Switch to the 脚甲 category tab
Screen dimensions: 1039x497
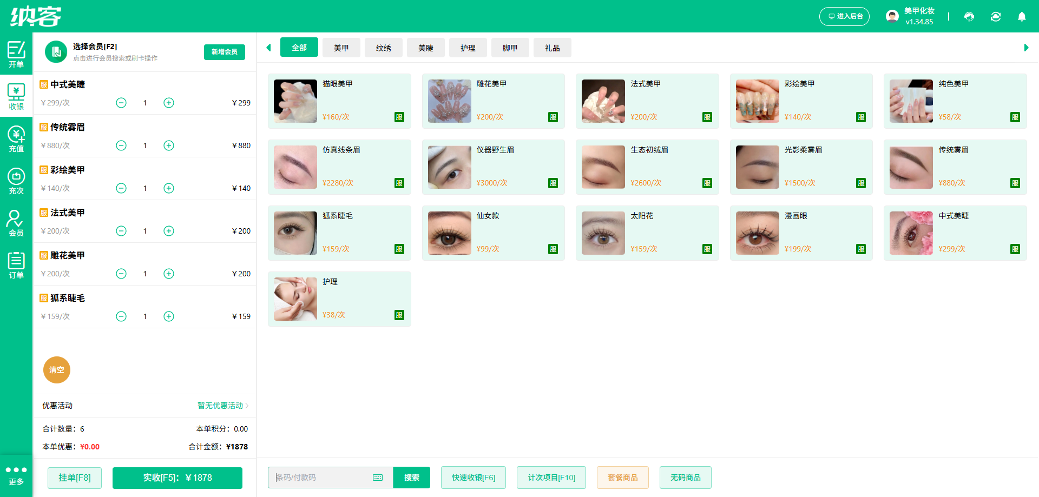[x=510, y=48]
